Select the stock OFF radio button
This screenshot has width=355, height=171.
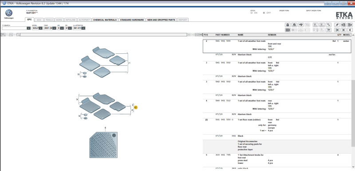264,13
